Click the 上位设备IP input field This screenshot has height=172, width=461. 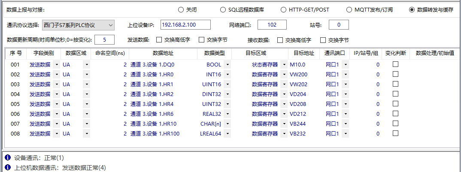click(186, 25)
